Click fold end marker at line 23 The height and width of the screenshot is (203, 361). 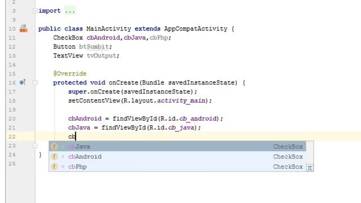35,145
